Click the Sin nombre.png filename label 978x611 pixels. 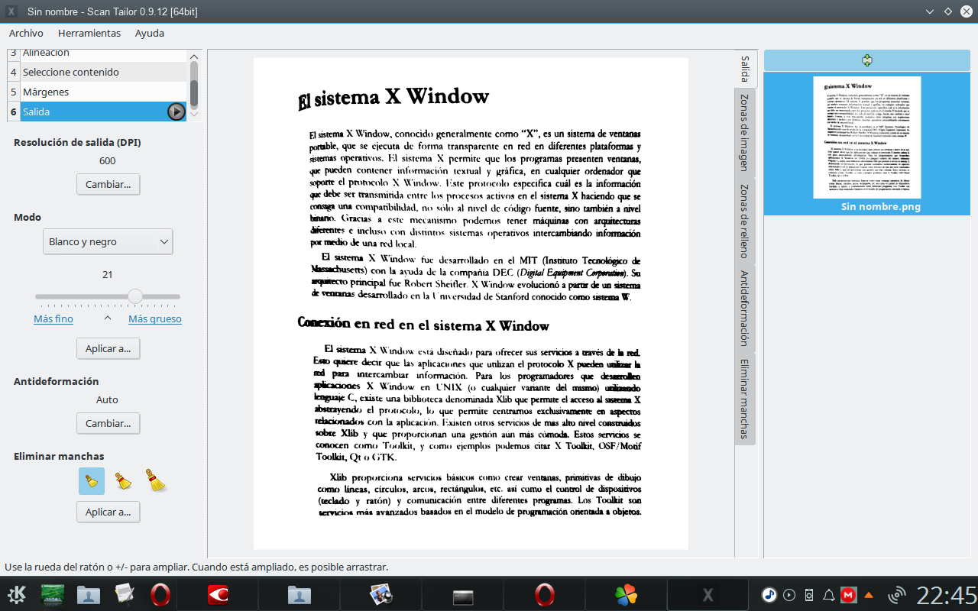(x=880, y=206)
